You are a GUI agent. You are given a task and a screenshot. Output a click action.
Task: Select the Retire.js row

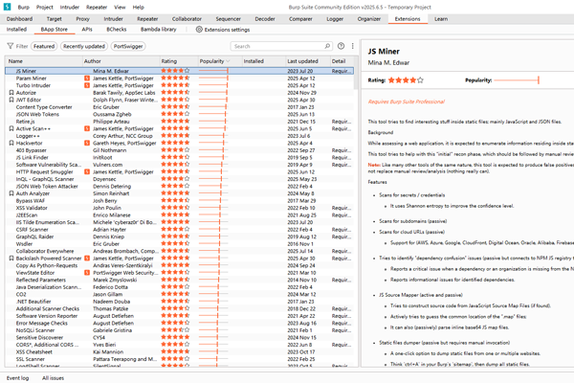pyautogui.click(x=180, y=122)
